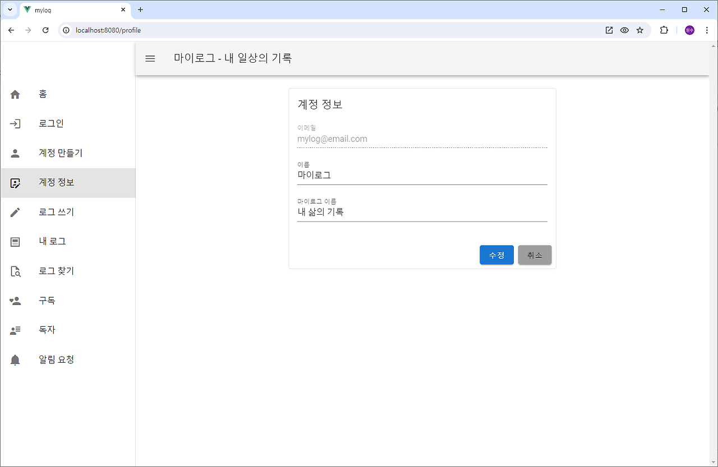Click the 이름 field containing 마이로그
The width and height of the screenshot is (718, 467).
tap(422, 173)
